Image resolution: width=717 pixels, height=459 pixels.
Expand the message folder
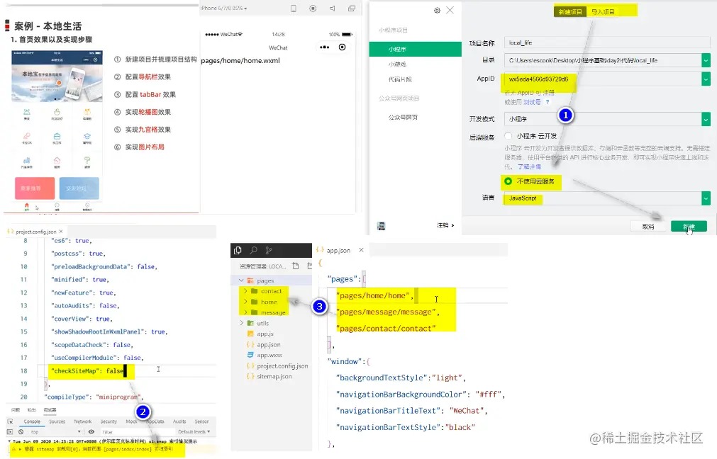click(x=245, y=312)
